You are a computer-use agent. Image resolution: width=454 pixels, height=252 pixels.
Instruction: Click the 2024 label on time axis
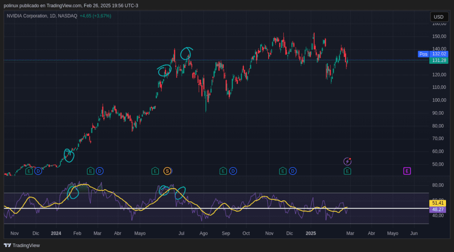56,233
